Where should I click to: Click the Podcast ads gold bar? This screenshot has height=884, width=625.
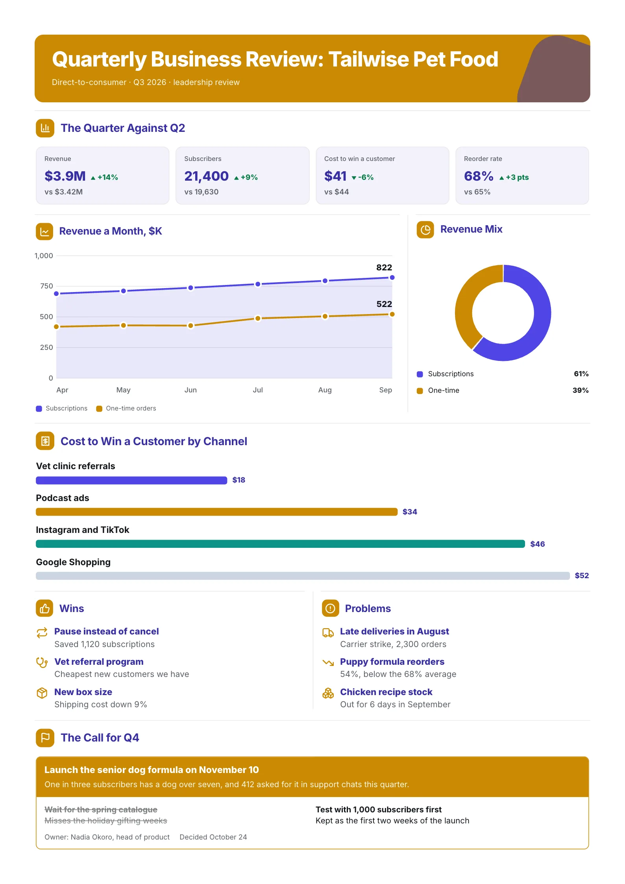[216, 512]
